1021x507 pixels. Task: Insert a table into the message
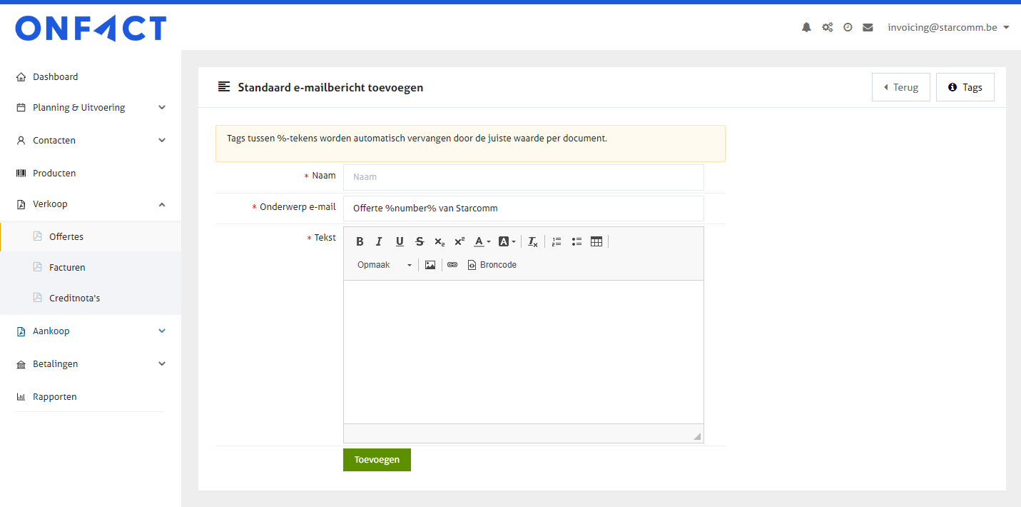click(x=596, y=242)
